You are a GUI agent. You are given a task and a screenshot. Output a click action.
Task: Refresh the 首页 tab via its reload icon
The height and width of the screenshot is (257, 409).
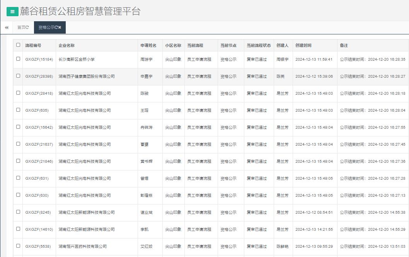27,27
